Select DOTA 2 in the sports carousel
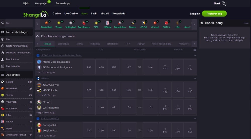Image resolution: width=251 pixels, height=139 pixels. tap(166, 25)
